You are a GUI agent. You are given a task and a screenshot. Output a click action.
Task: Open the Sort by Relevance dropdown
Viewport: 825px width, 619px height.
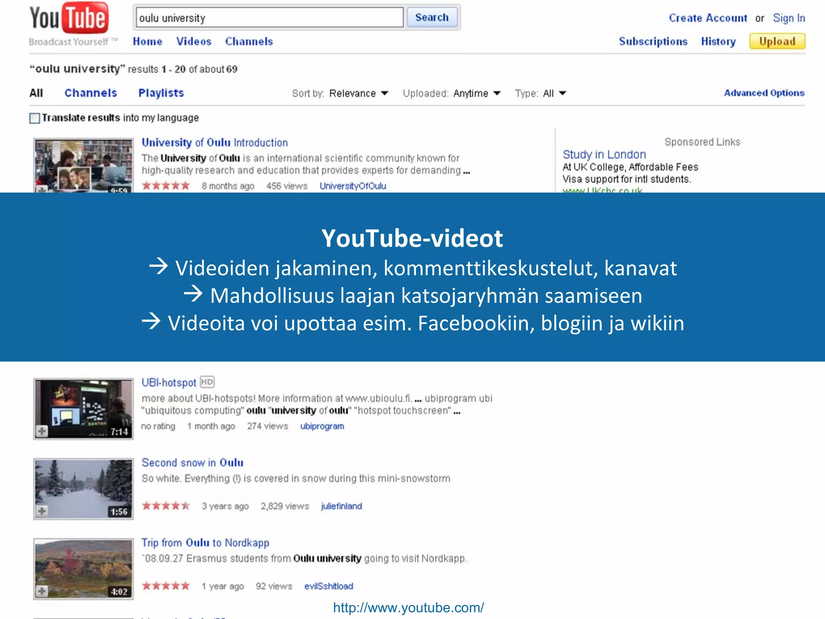point(359,93)
